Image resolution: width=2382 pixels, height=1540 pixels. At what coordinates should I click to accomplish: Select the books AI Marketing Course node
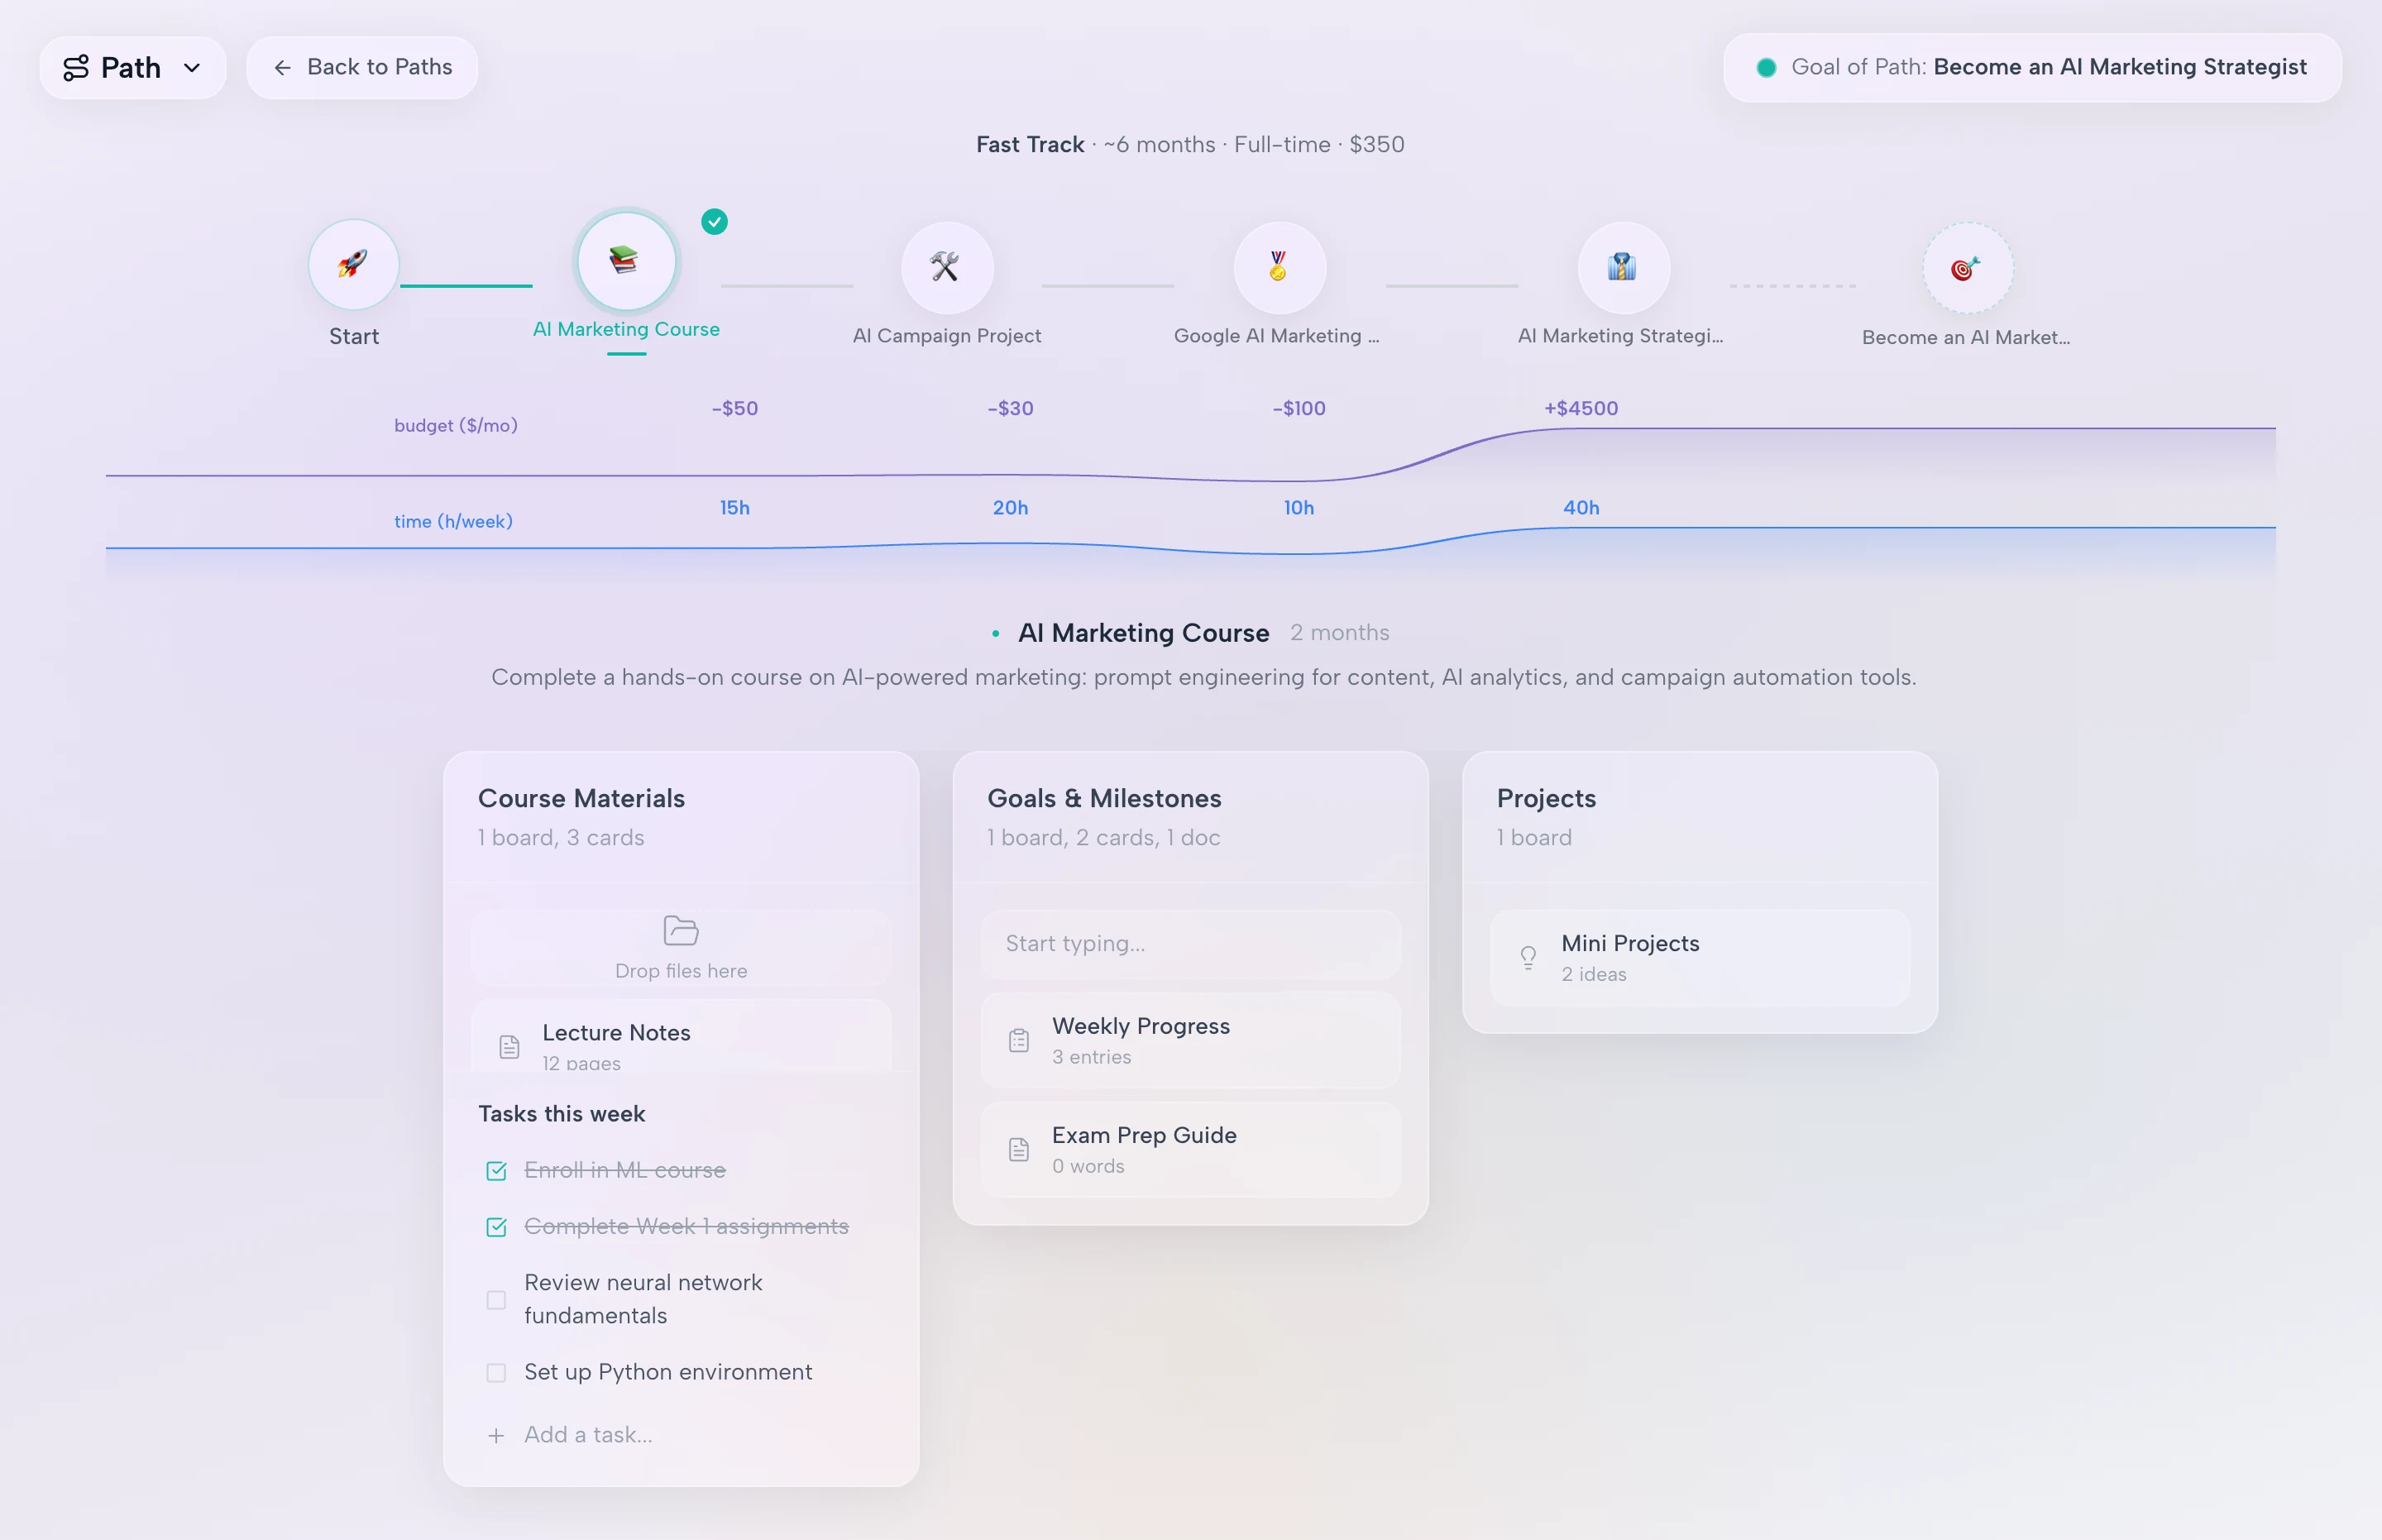[627, 261]
